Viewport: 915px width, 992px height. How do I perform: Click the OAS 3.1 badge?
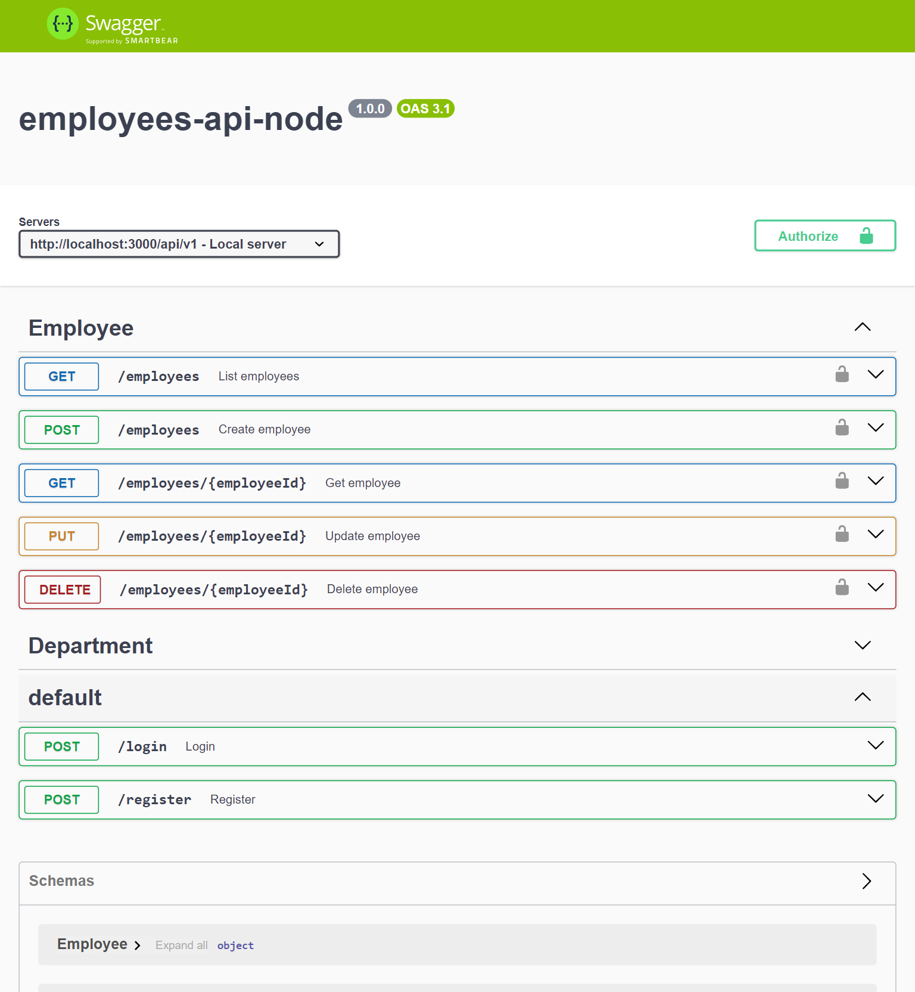click(x=425, y=108)
